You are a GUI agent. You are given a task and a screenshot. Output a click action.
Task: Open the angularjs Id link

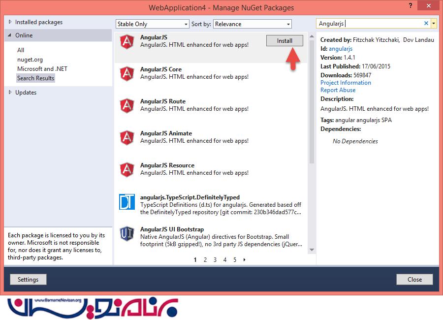(x=341, y=49)
